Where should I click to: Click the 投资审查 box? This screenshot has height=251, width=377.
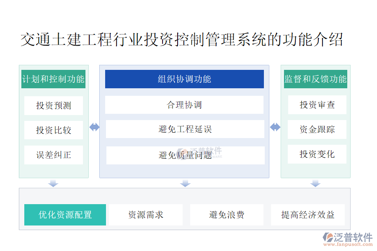[317, 105]
